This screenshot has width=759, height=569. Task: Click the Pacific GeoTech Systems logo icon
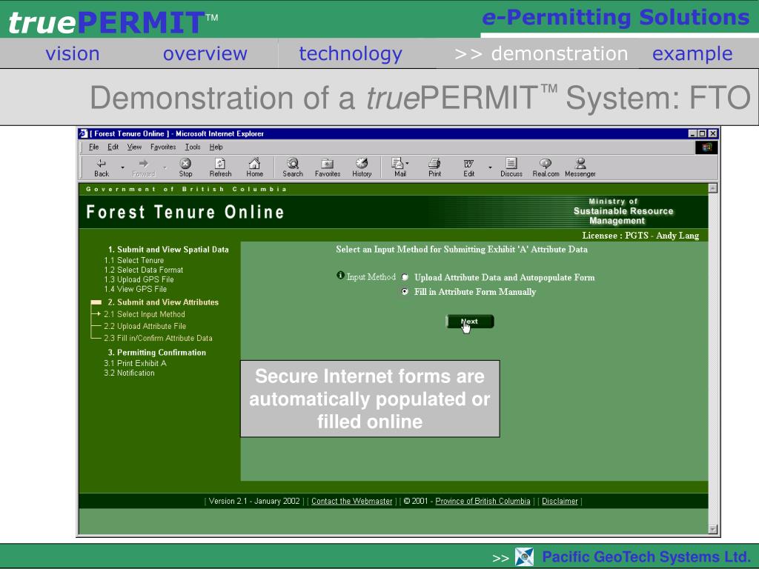pos(524,557)
